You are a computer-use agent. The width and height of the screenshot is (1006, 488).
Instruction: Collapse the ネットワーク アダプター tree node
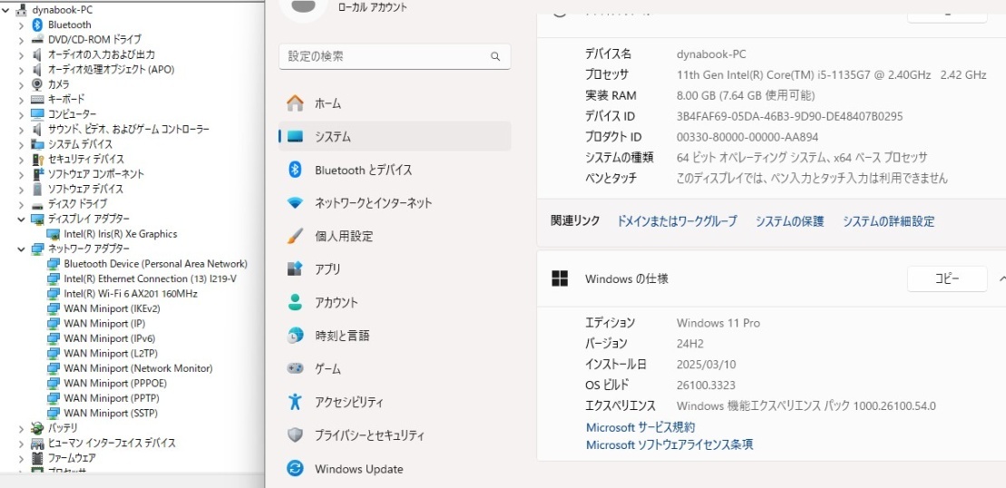coord(22,249)
